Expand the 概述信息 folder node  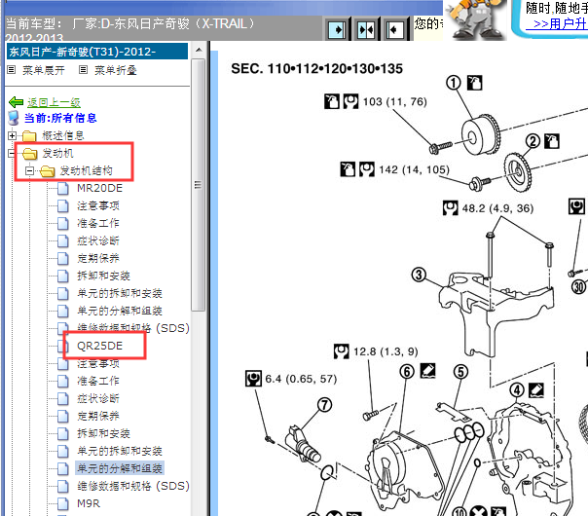tap(12, 135)
